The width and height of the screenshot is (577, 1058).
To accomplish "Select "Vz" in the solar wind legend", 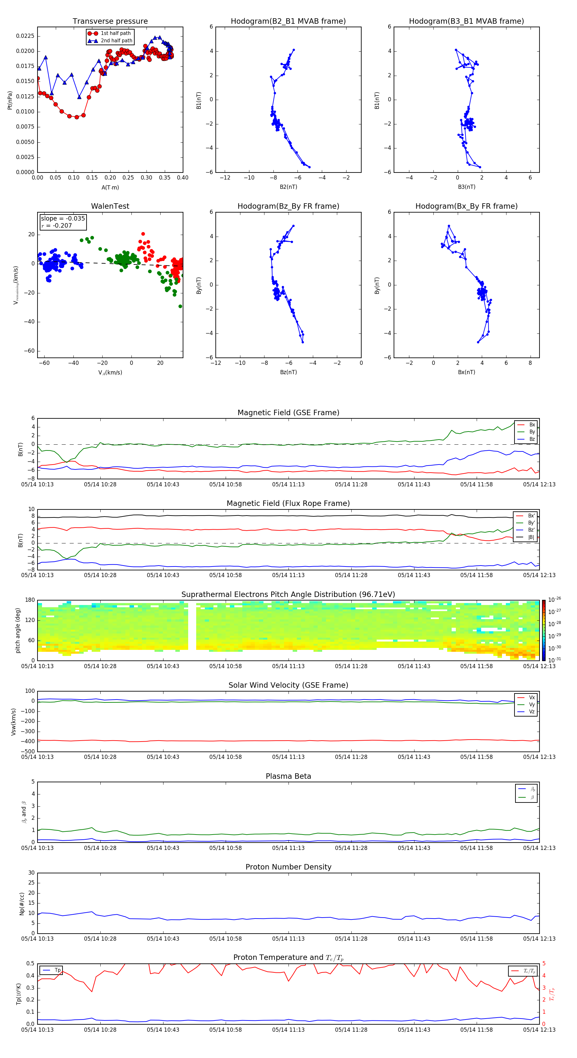I will pos(526,712).
